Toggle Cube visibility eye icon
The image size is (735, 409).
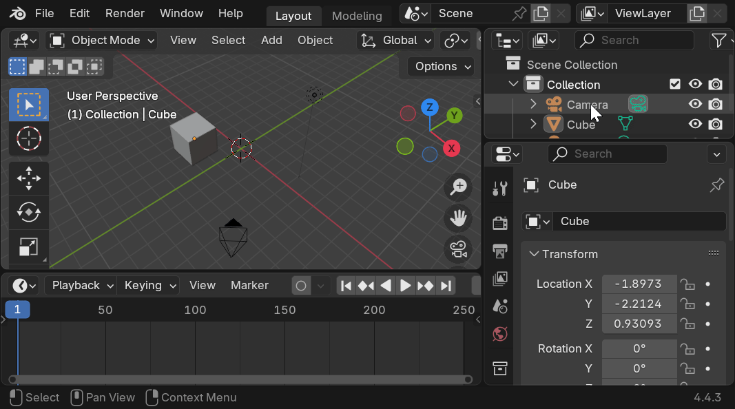pos(696,124)
